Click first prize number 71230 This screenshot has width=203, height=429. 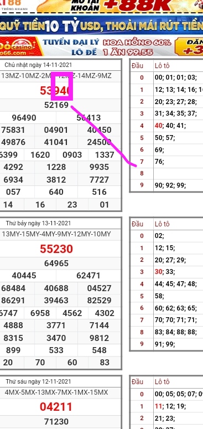(56, 421)
